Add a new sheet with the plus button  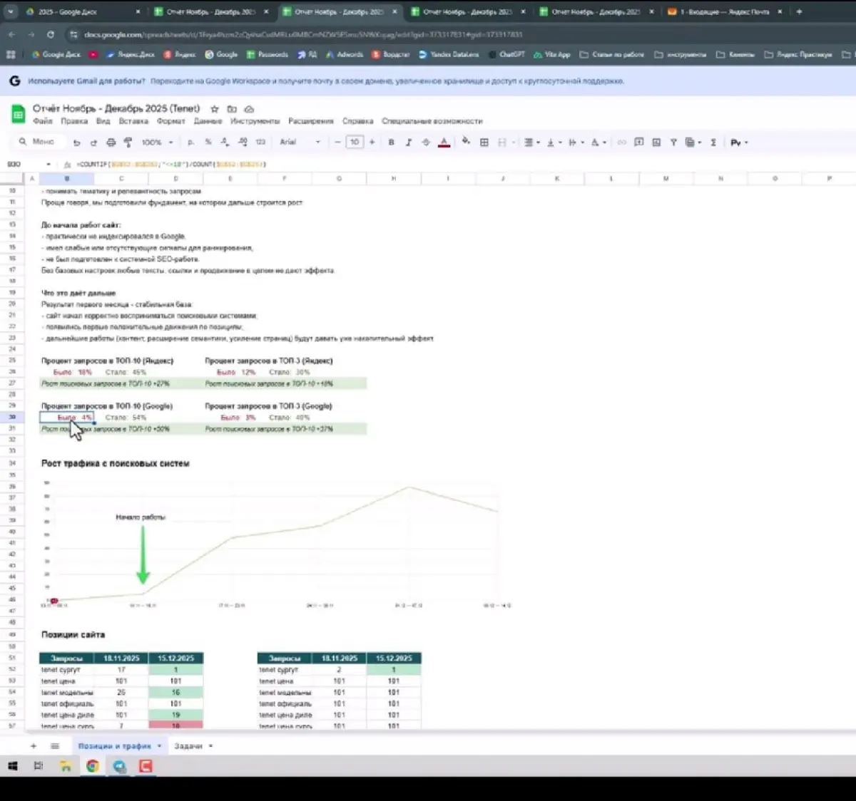34,746
